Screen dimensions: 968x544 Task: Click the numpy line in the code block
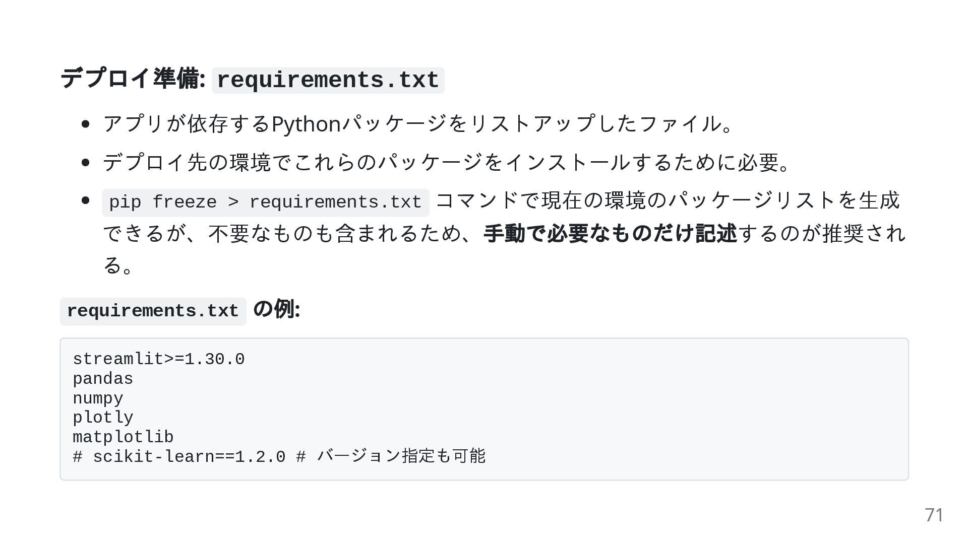98,398
